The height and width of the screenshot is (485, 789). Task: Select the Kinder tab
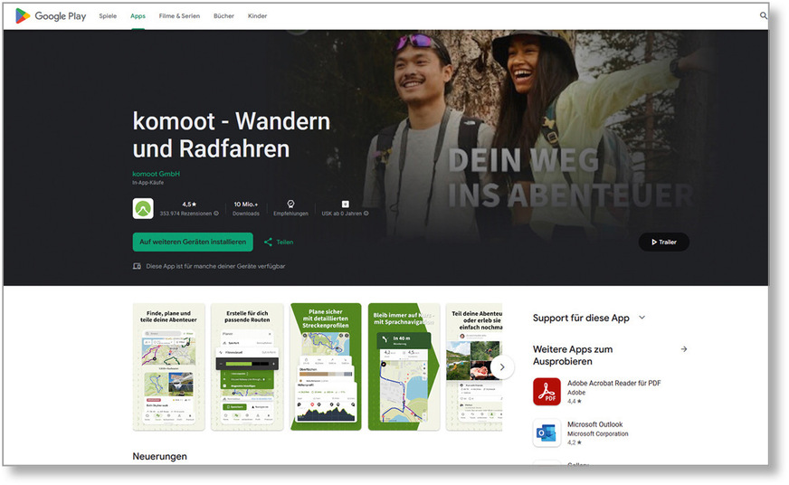click(x=257, y=15)
